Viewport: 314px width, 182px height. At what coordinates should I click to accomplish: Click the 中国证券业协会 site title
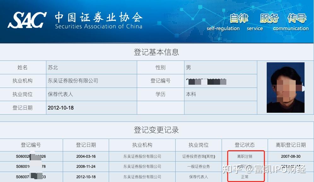coord(99,17)
